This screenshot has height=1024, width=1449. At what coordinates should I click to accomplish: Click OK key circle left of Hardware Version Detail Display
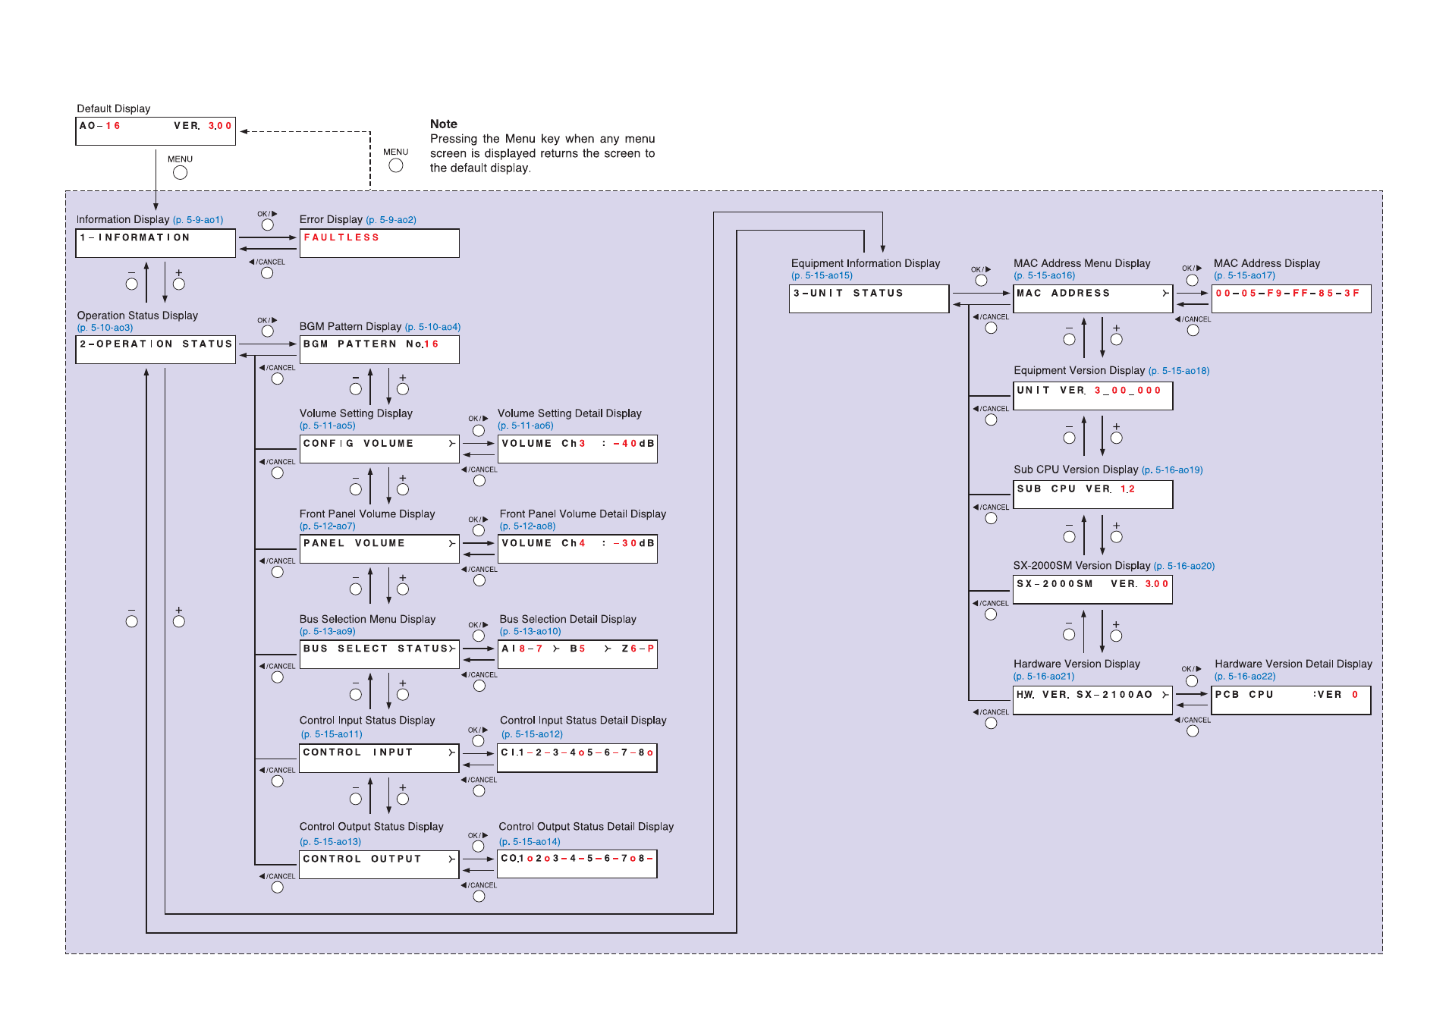pyautogui.click(x=1192, y=680)
